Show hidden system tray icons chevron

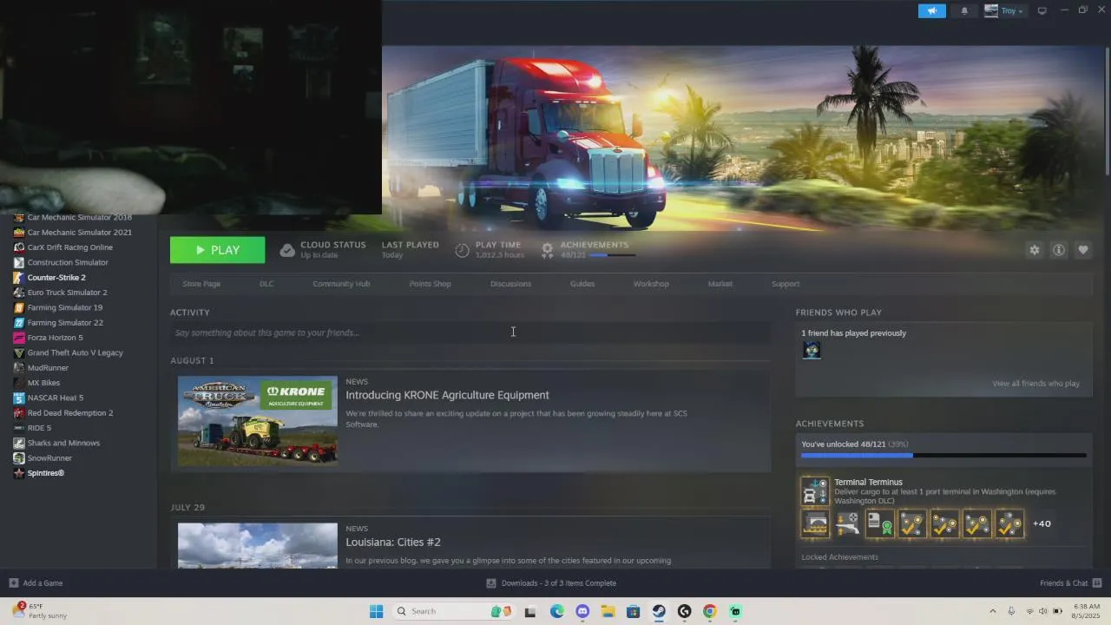click(x=993, y=611)
